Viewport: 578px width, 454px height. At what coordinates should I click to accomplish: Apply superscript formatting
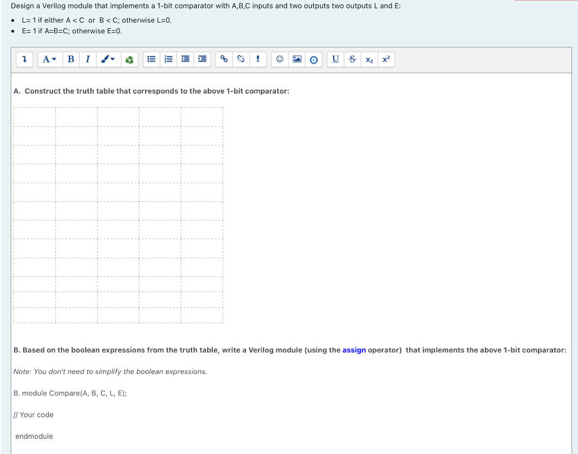point(386,59)
